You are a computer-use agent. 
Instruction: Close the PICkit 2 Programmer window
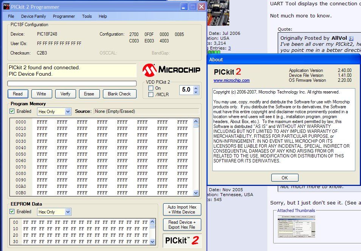pos(201,7)
